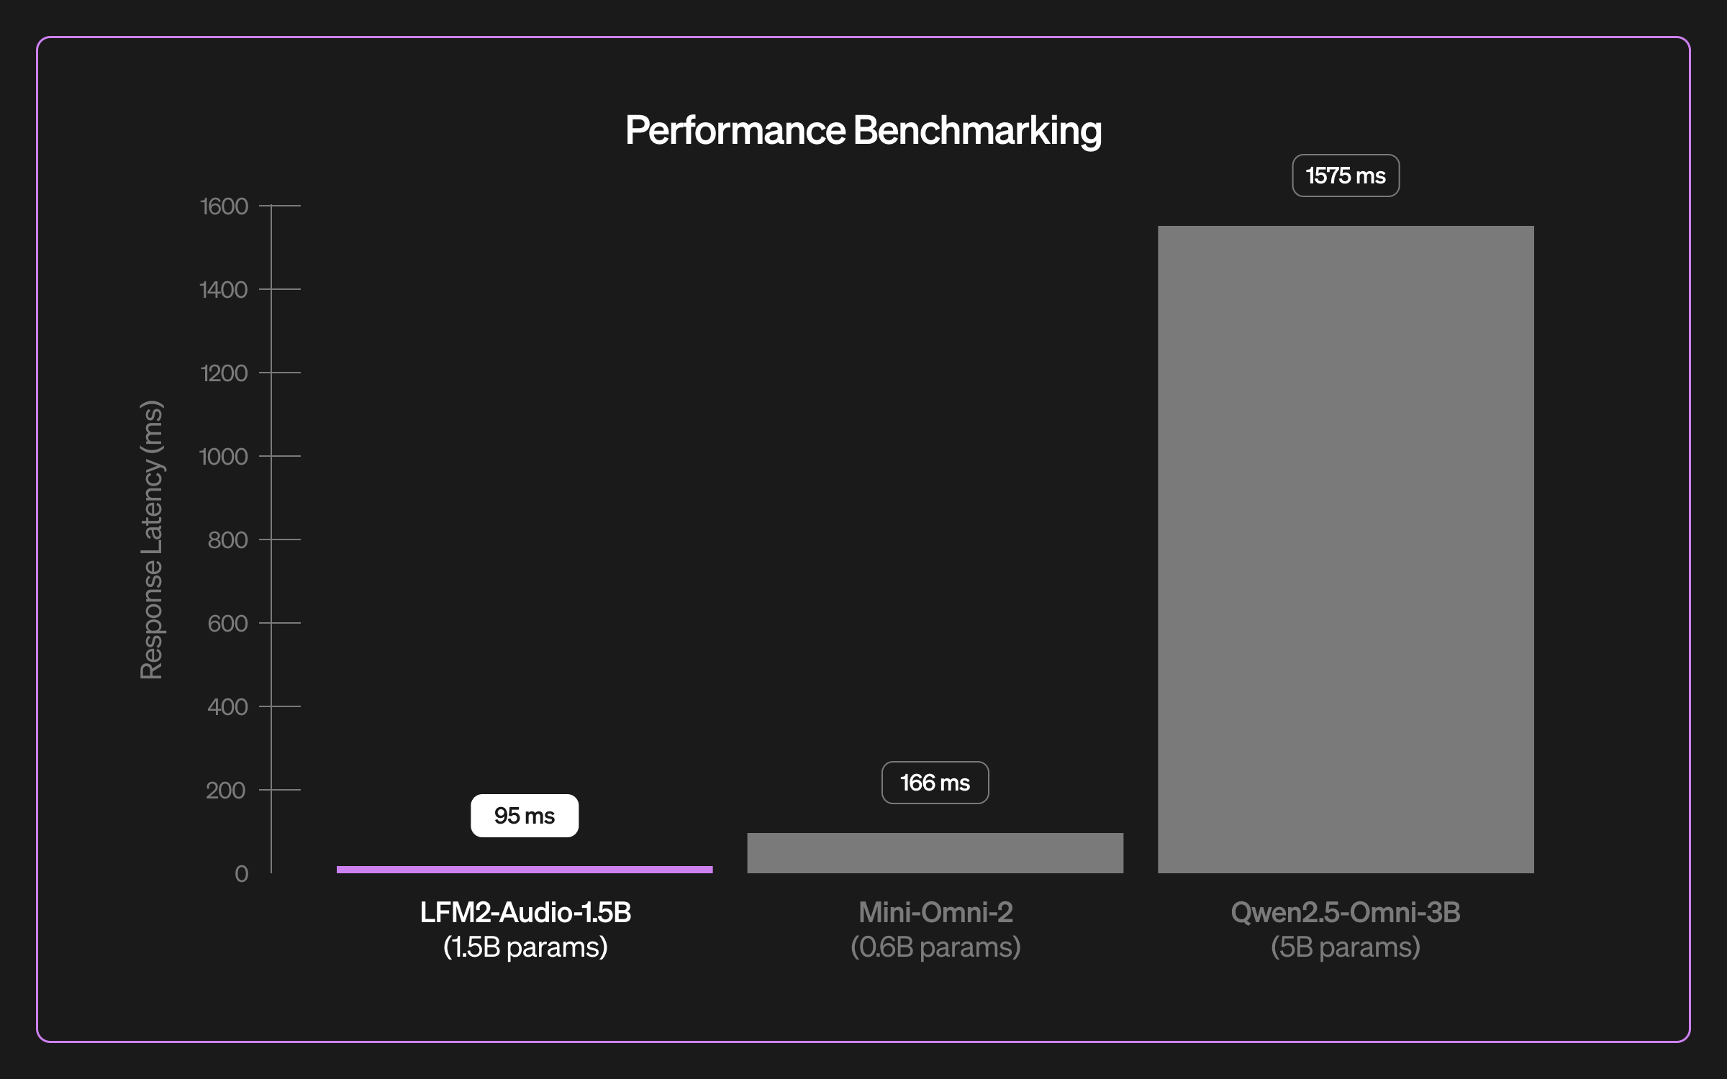Click the (1.5B params) caption
This screenshot has height=1079, width=1727.
pos(525,947)
